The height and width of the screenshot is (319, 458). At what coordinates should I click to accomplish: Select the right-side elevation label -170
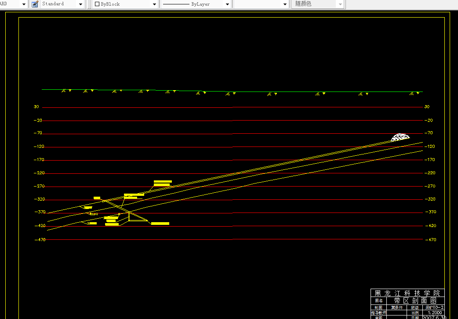pos(430,160)
